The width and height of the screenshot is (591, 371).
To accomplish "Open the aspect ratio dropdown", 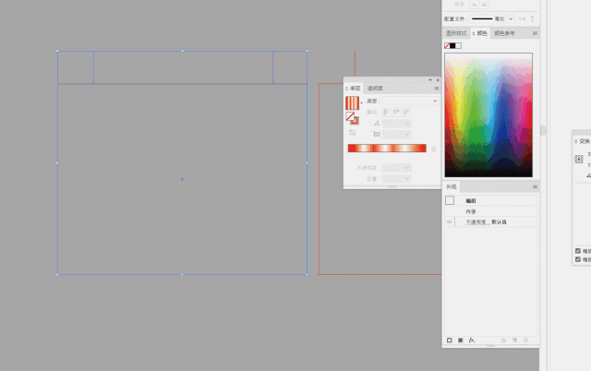I will point(396,134).
